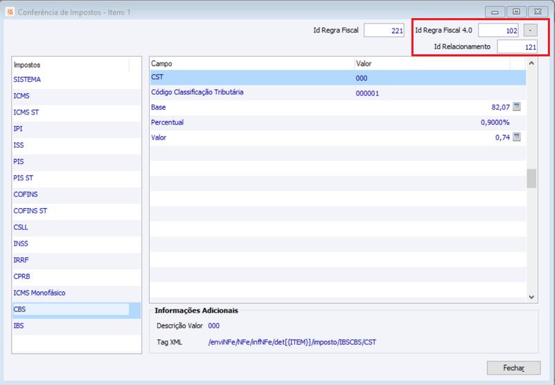The height and width of the screenshot is (385, 555).
Task: Select the Código Classificação Tributária row
Action: point(338,93)
